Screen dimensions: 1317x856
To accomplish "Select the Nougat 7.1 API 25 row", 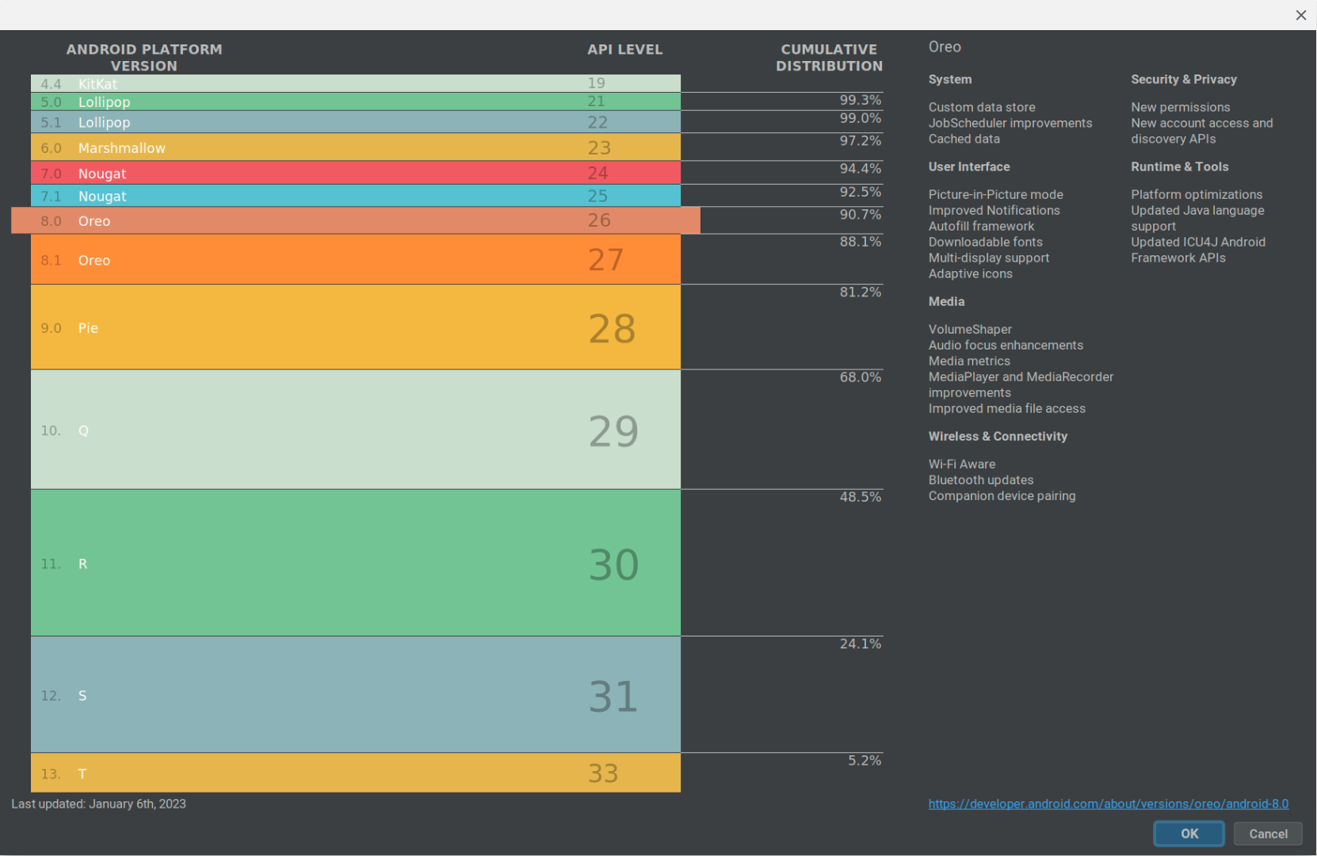I will 355,196.
